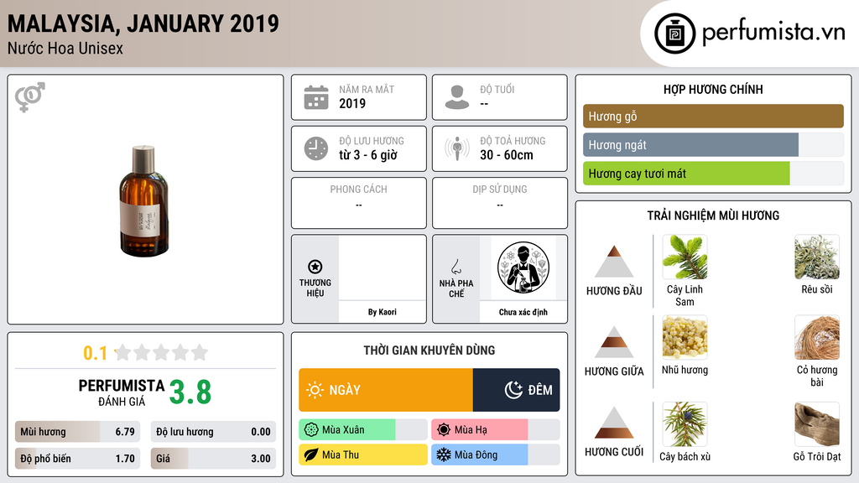Click the star badge Thương hiệu icon

click(315, 267)
